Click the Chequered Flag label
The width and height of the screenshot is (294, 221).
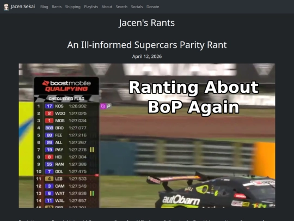(66, 99)
